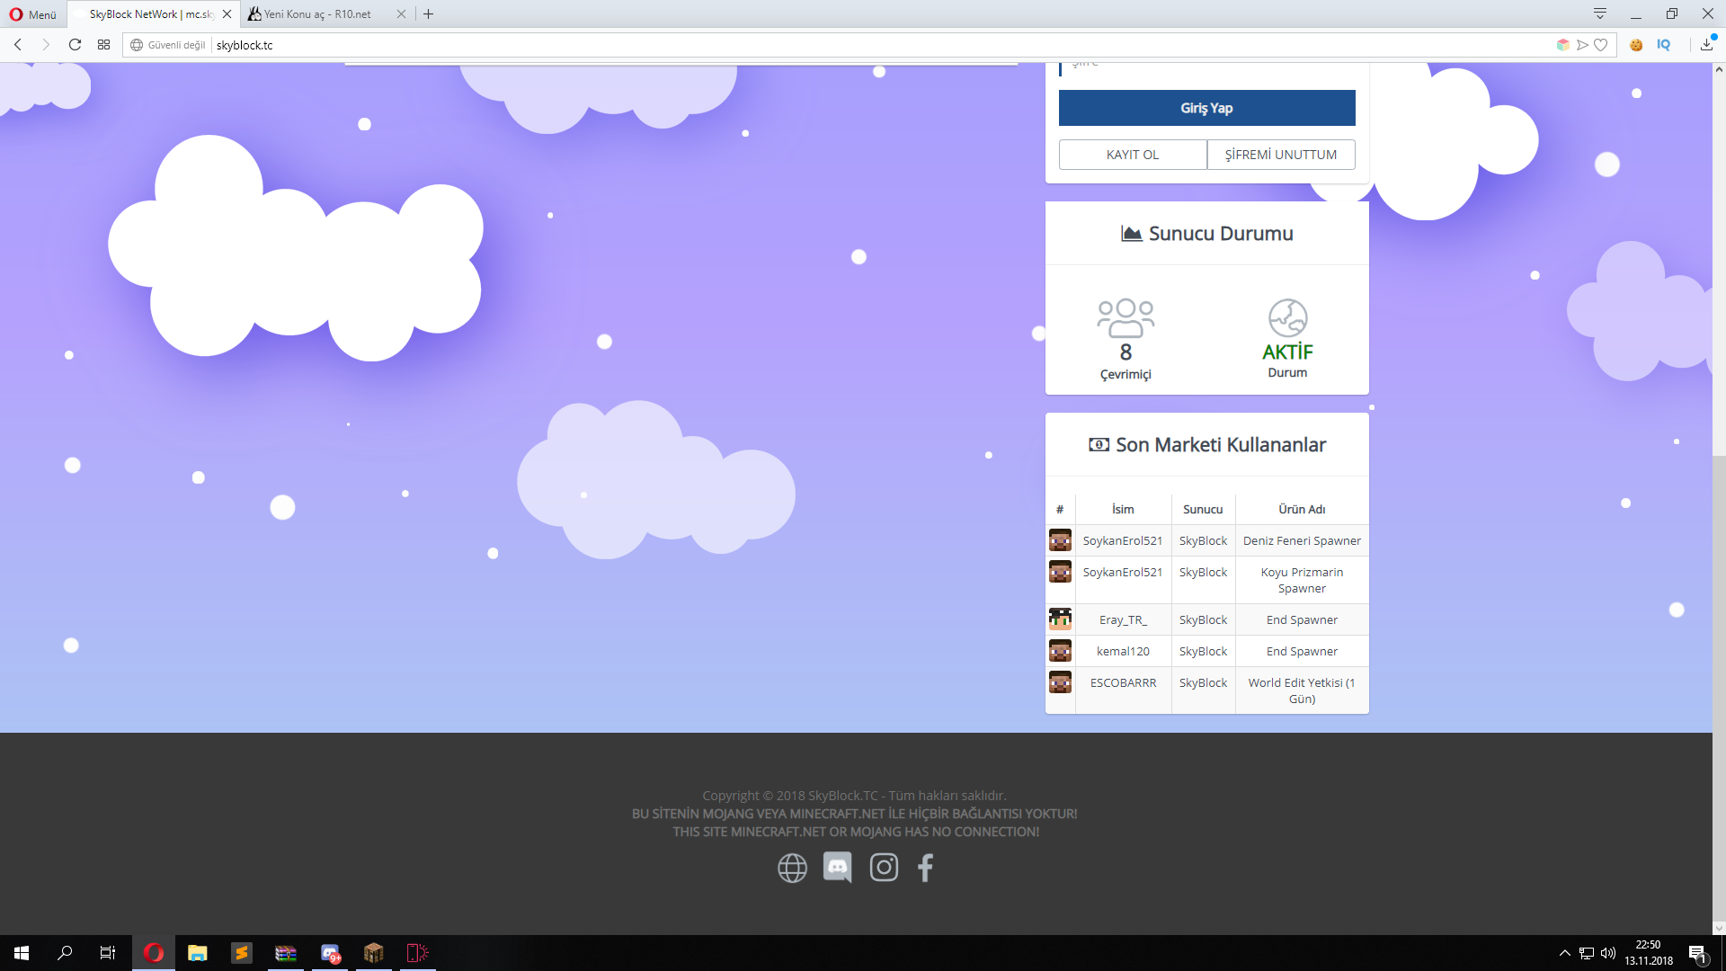Open the website globe icon in footer
The width and height of the screenshot is (1726, 971).
point(792,868)
